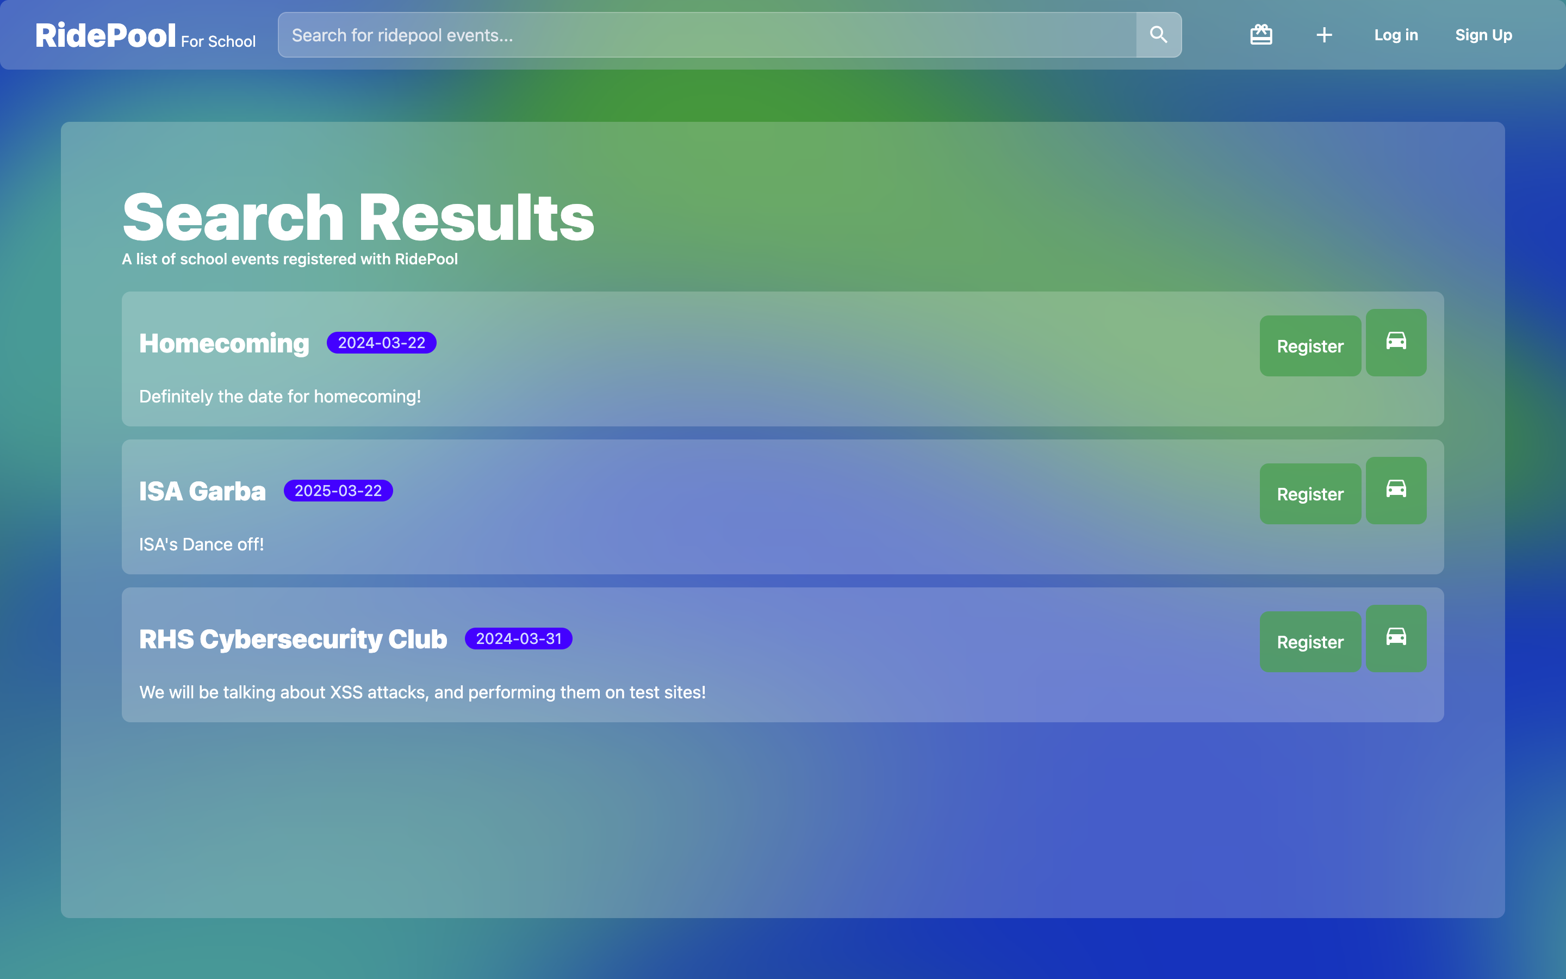The width and height of the screenshot is (1566, 979).
Task: Click the RHS Cybersecurity Club title
Action: click(x=293, y=639)
